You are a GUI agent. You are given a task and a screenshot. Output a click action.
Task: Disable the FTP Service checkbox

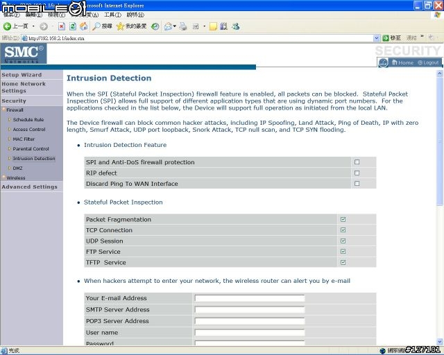click(x=343, y=252)
